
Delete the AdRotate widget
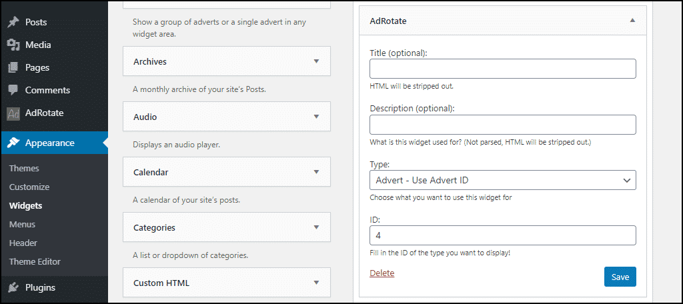point(382,273)
